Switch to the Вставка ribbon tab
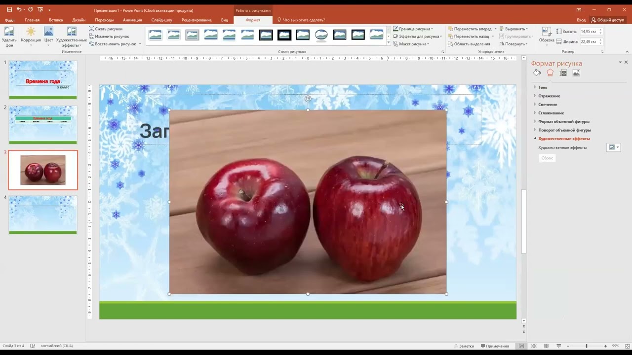Screen dimensions: 632x355 56,20
